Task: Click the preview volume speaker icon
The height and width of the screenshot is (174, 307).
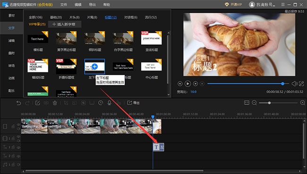Action: [x=294, y=84]
